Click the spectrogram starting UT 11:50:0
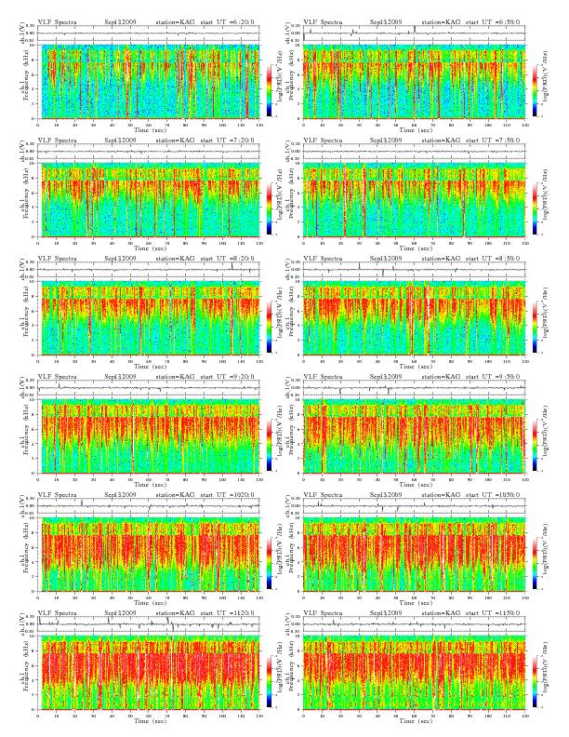The image size is (569, 737). tap(414, 673)
